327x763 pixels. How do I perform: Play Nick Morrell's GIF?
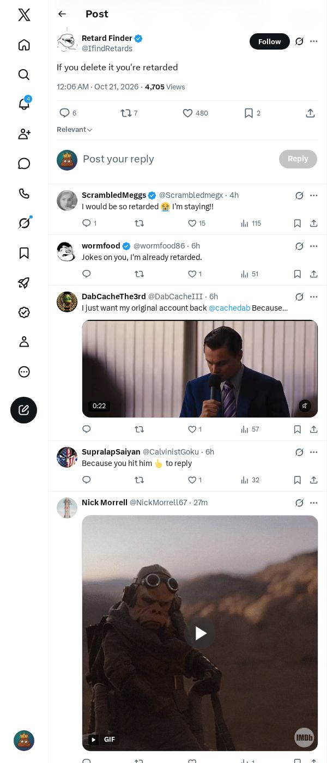pyautogui.click(x=200, y=633)
